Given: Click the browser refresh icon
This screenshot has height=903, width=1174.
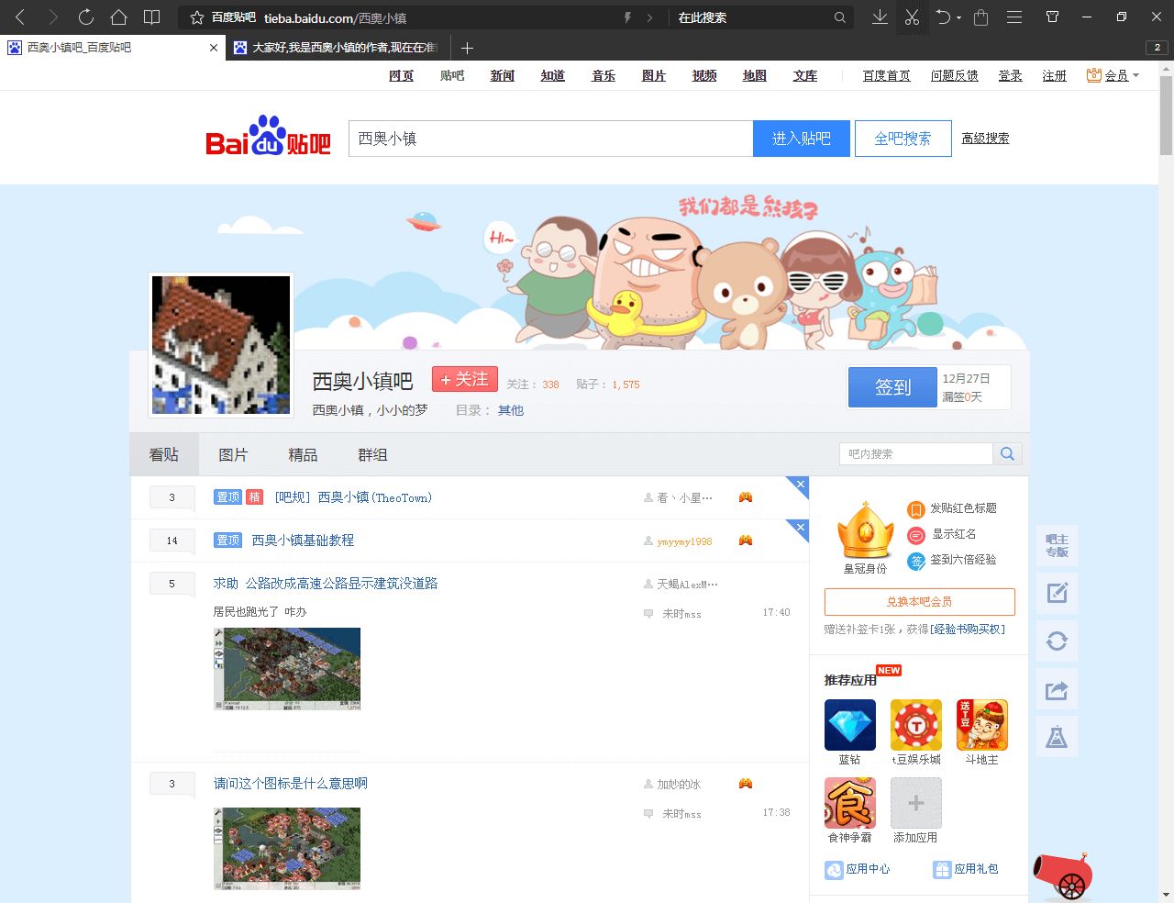Looking at the screenshot, I should coord(85,17).
